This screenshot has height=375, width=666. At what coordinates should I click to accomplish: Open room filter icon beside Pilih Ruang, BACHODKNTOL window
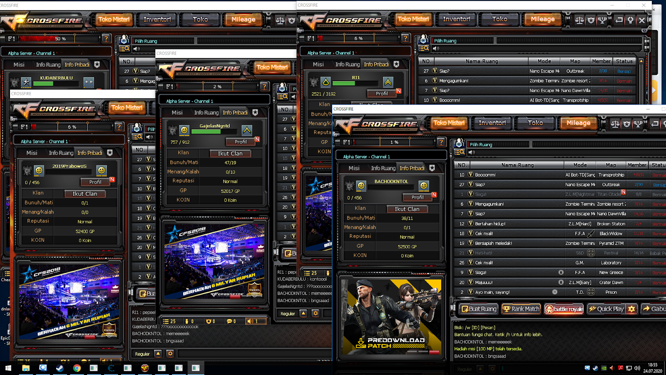click(x=459, y=144)
